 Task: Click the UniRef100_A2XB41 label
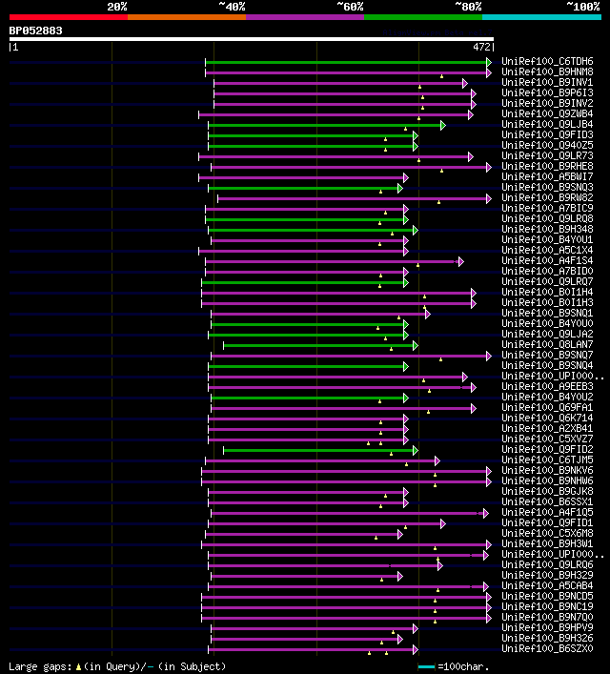point(547,429)
